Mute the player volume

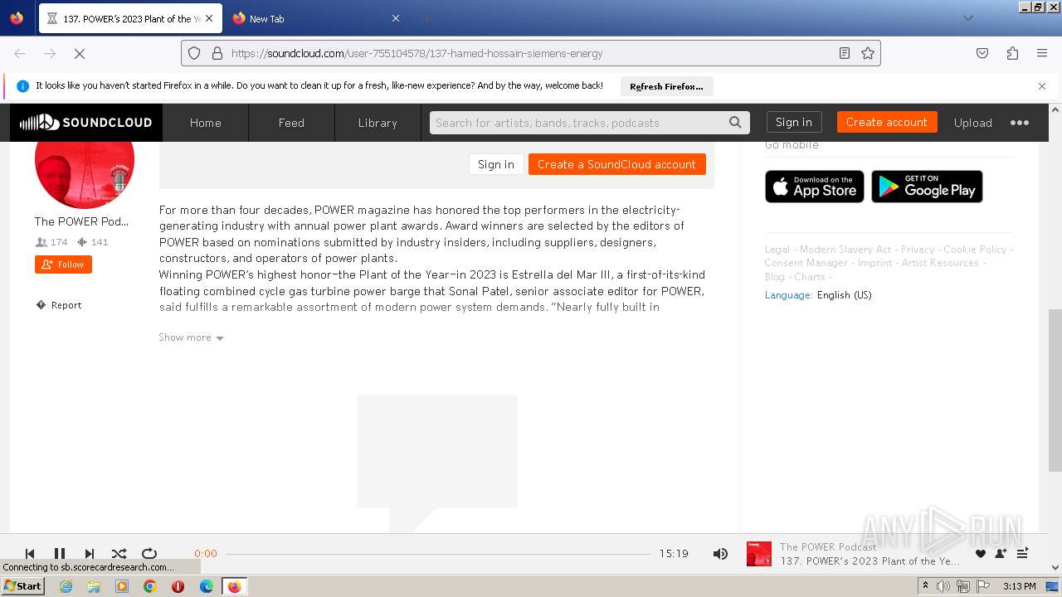pos(720,554)
